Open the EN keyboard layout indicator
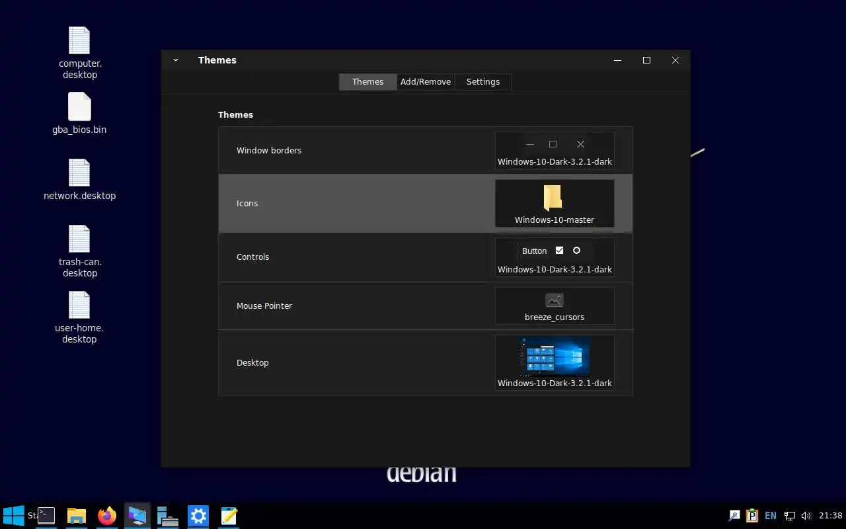846x529 pixels. click(x=771, y=516)
